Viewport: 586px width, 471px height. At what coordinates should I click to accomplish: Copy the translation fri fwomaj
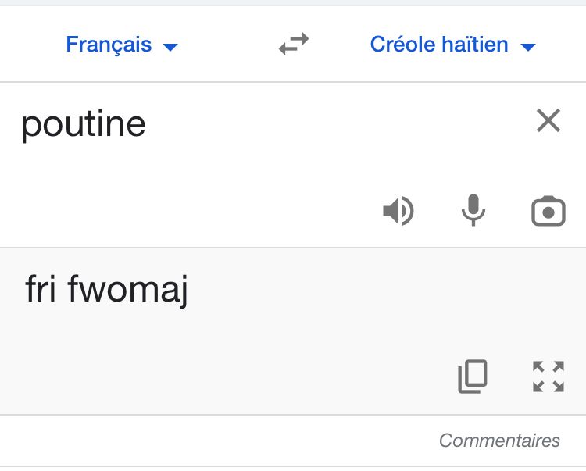(x=473, y=376)
